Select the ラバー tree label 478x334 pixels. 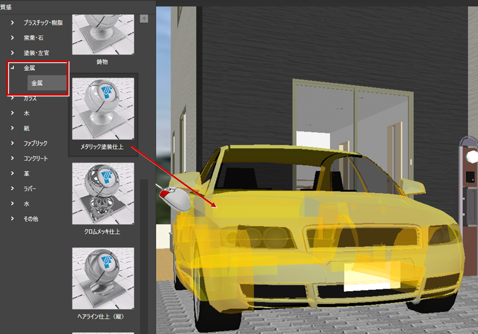[30, 189]
